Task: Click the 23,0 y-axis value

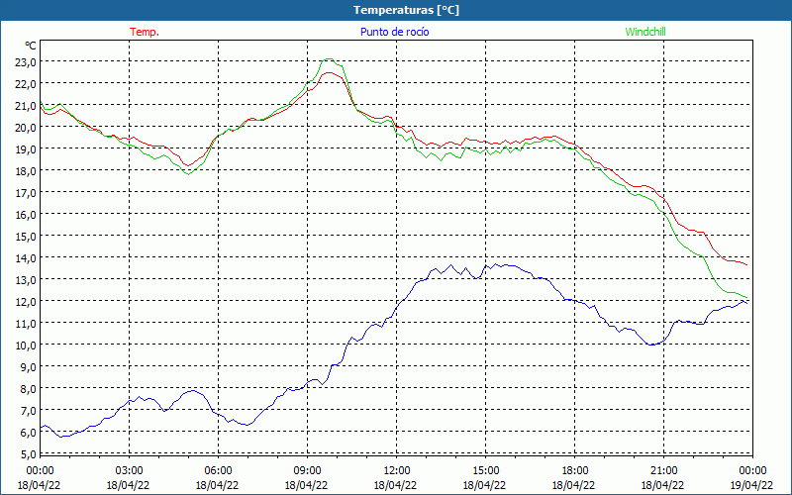Action: coord(27,62)
